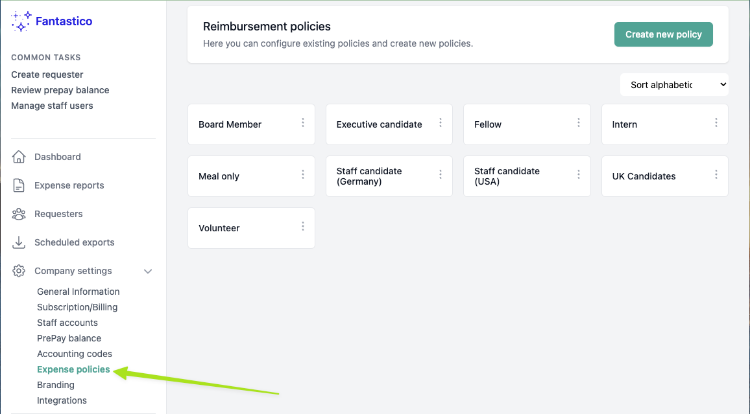The width and height of the screenshot is (750, 414).
Task: Open the UK Candidates policy card
Action: pyautogui.click(x=644, y=176)
